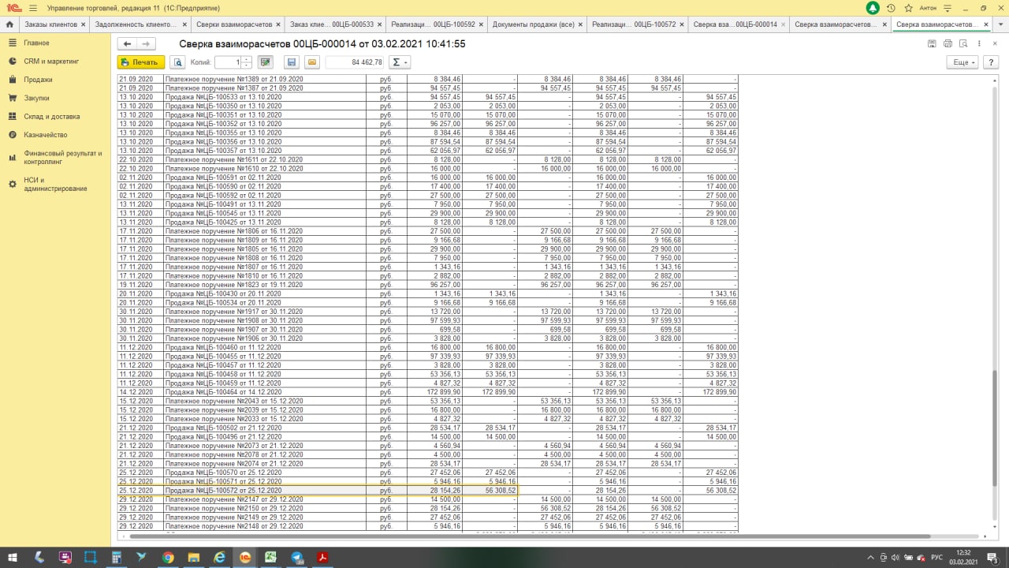Switch to Документы продажи (все) tab
This screenshot has width=1009, height=568.
point(533,24)
